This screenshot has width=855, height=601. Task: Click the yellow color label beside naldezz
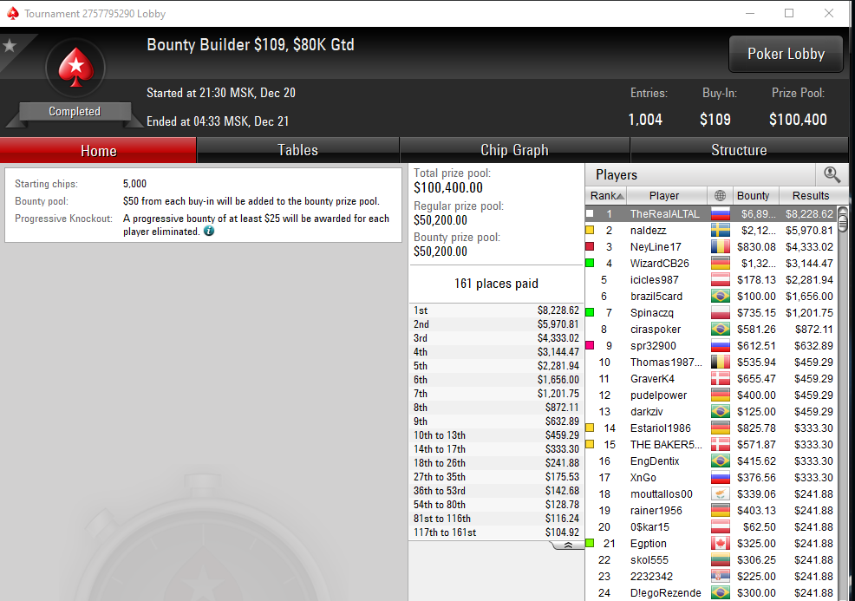point(590,230)
